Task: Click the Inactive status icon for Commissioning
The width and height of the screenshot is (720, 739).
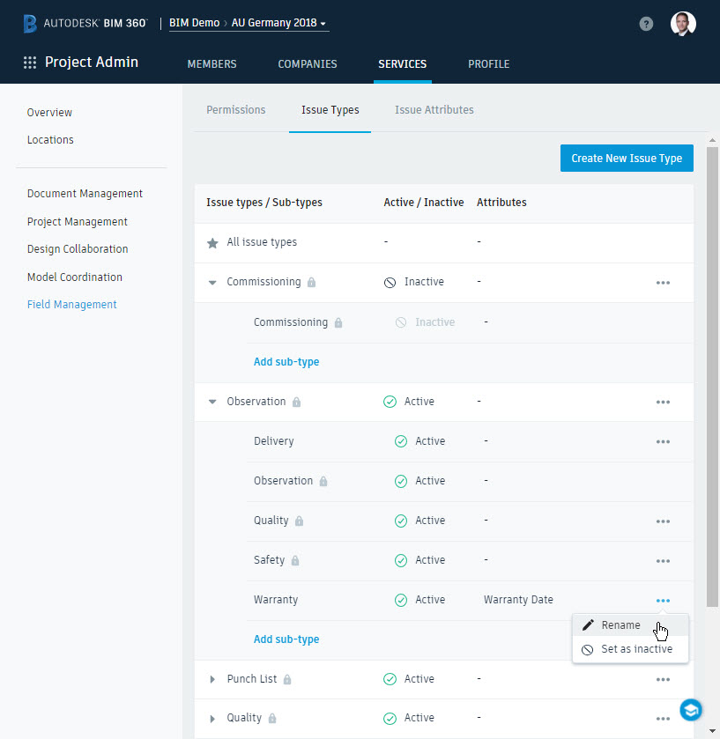Action: coord(390,282)
